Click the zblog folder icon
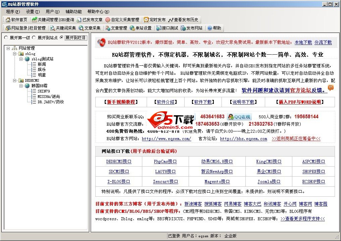The image size is (341, 241). pos(21,54)
